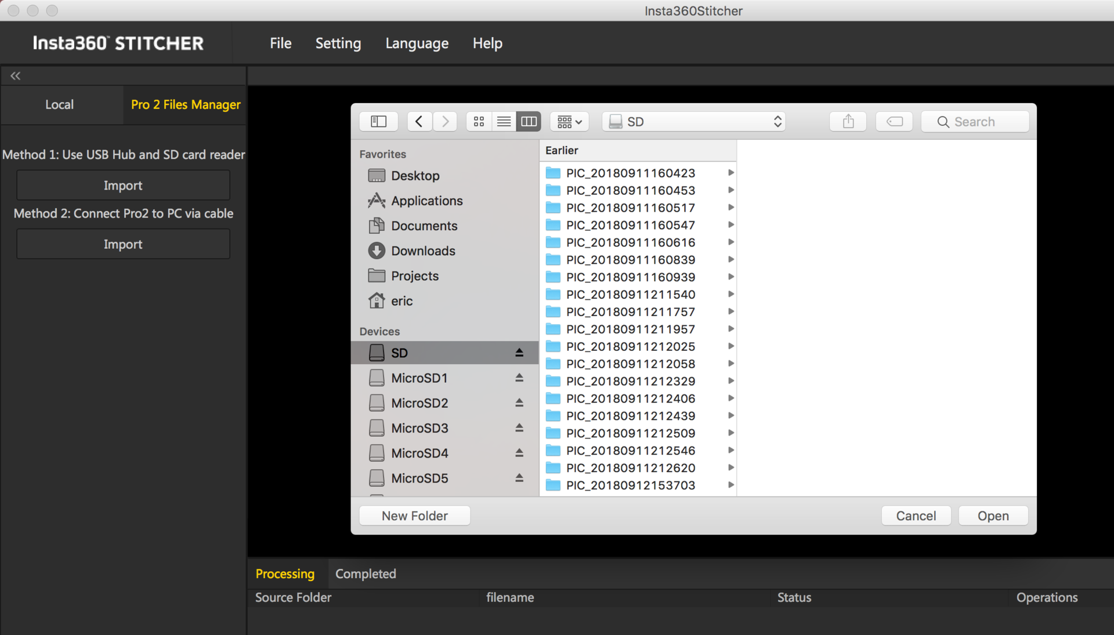
Task: Expand folder PIC_20180911160547 arrow
Action: point(731,225)
